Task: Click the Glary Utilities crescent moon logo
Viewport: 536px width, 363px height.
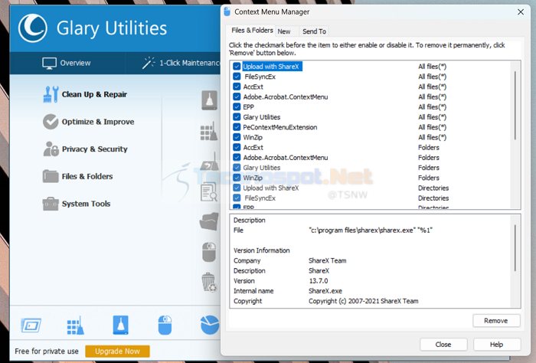Action: coord(33,28)
